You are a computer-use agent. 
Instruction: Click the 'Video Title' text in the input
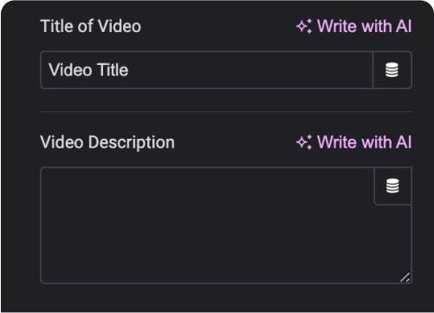[88, 70]
